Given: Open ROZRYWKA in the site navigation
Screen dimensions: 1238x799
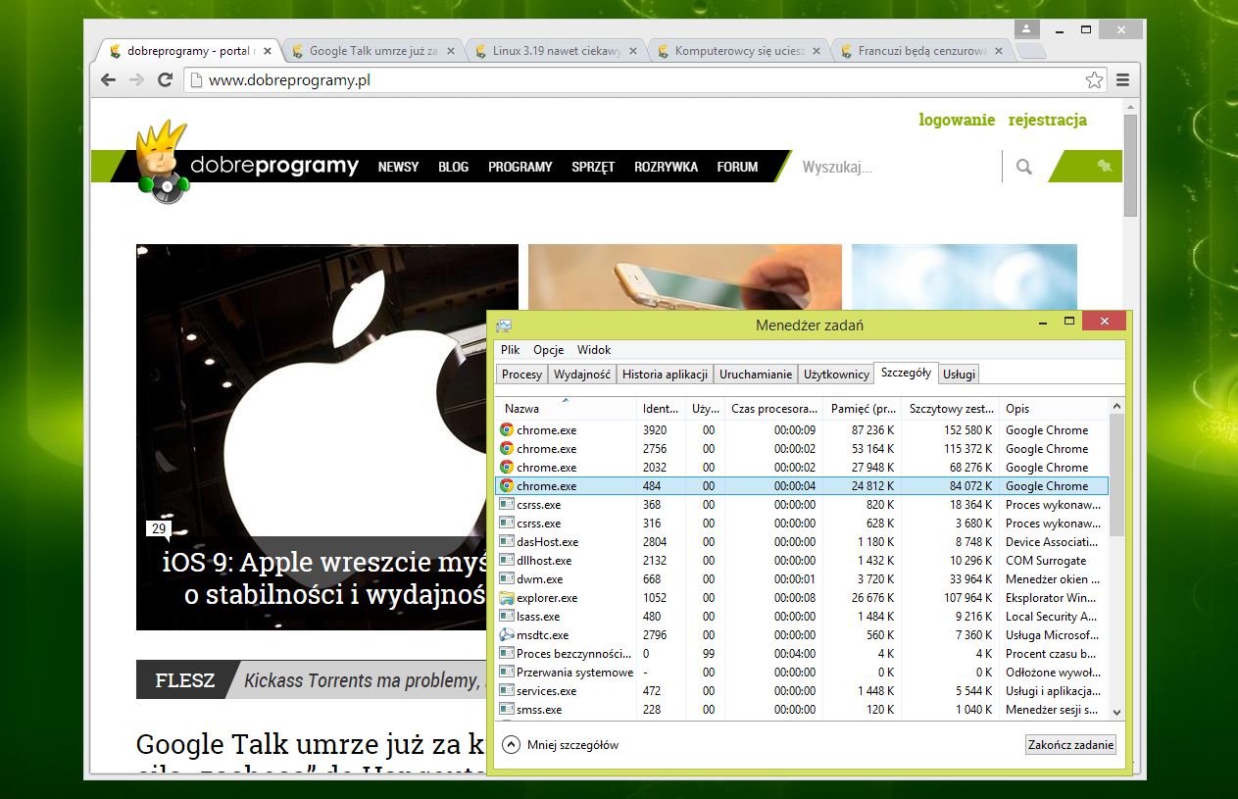Looking at the screenshot, I should [x=666, y=167].
